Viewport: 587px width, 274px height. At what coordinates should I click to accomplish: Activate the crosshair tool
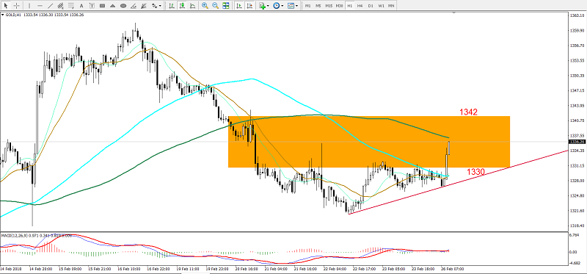[16, 6]
